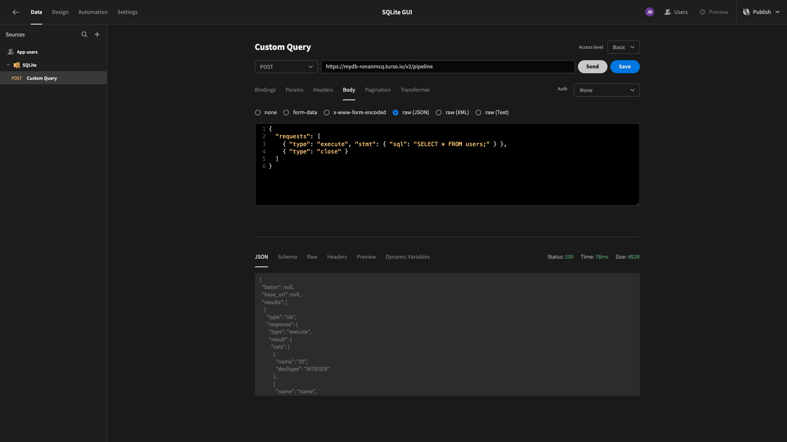Save the custom query
Screen dimensions: 787x442
(625, 67)
